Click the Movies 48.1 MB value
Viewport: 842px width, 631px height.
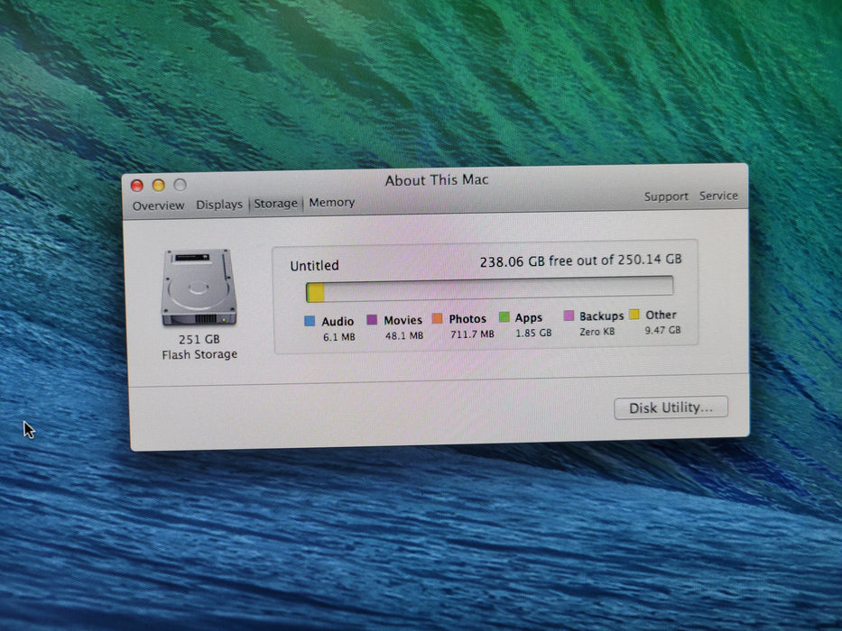point(404,336)
